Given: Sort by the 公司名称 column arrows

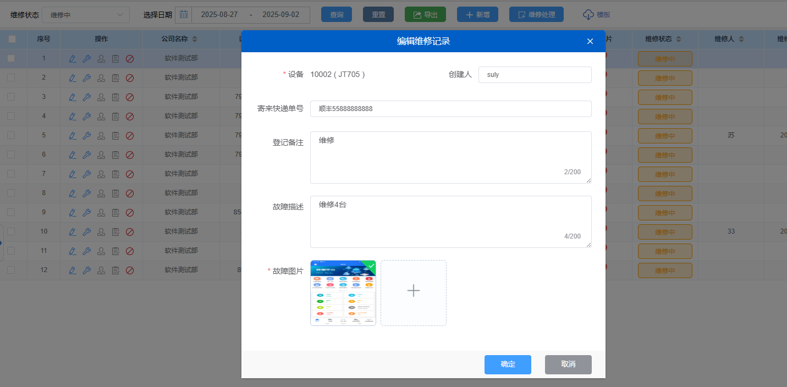Looking at the screenshot, I should (195, 39).
